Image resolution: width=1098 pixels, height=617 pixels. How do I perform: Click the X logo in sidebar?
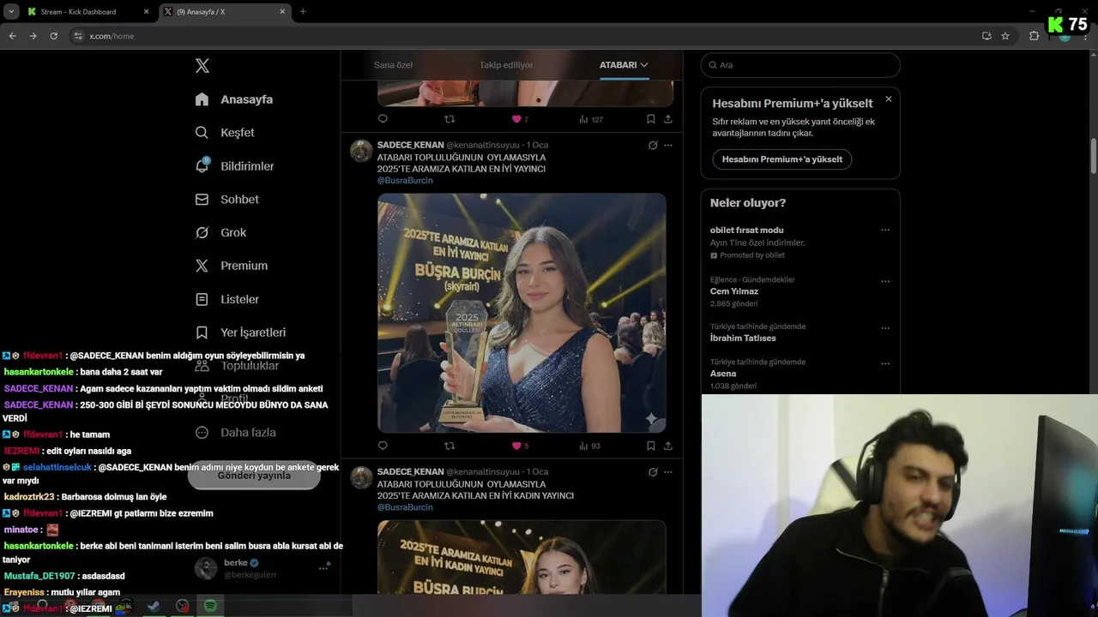click(x=202, y=66)
